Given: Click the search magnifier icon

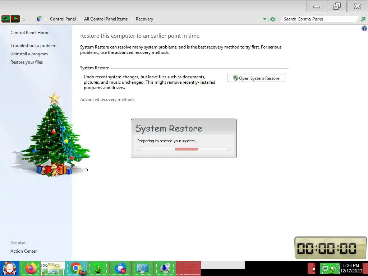Looking at the screenshot, I should pyautogui.click(x=363, y=19).
